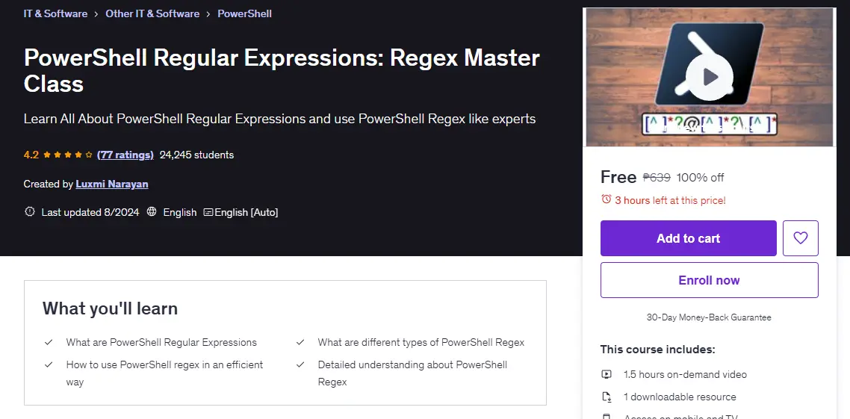Click the alarm clock icon
850x419 pixels.
point(606,199)
